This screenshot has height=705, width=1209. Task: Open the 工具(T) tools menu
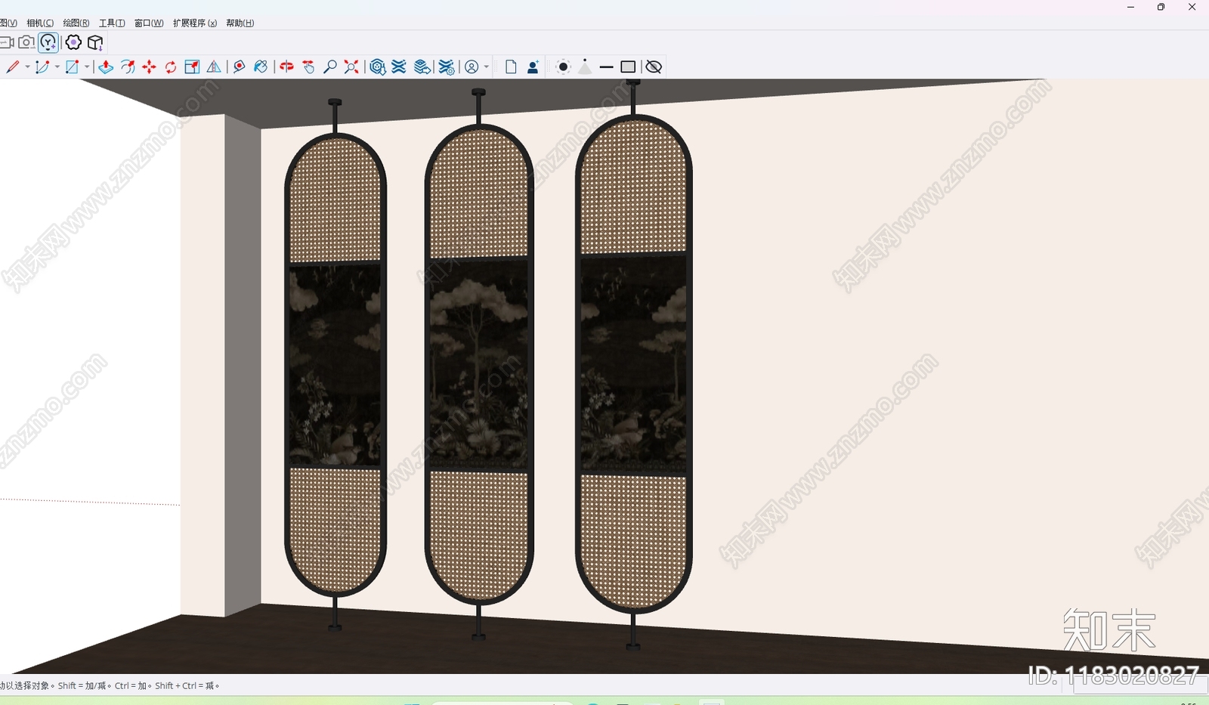pyautogui.click(x=112, y=23)
